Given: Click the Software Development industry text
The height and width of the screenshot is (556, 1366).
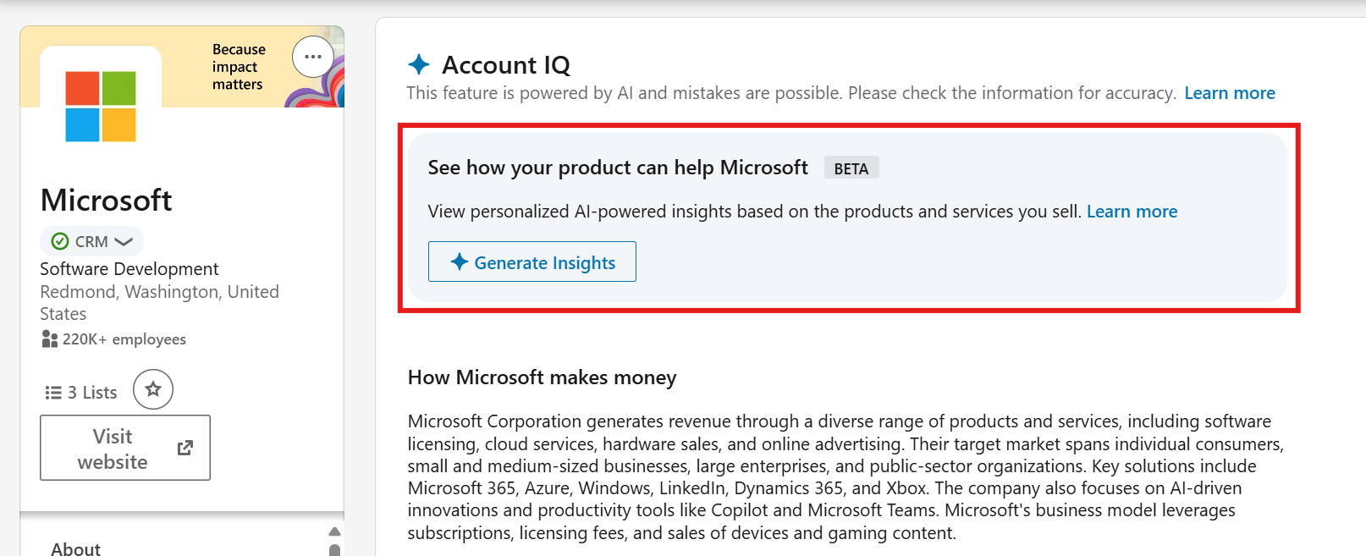Looking at the screenshot, I should 129,269.
